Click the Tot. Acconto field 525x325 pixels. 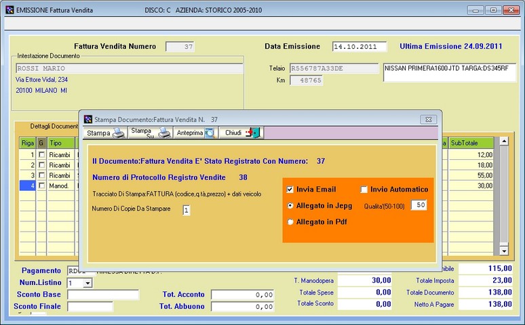coord(242,295)
